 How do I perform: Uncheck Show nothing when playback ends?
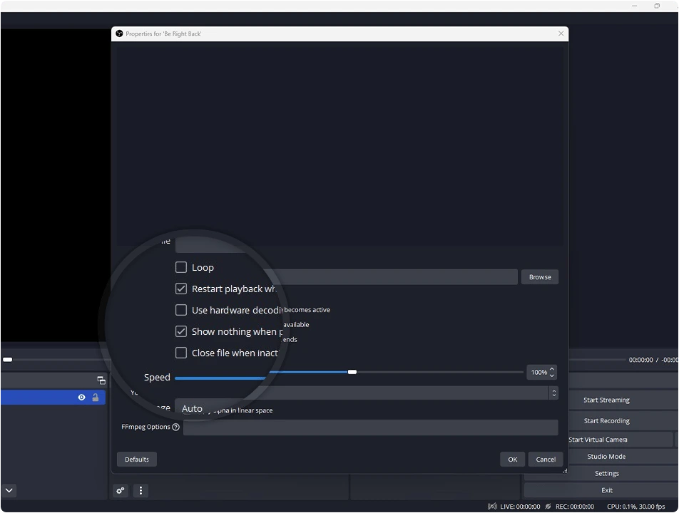pos(181,331)
